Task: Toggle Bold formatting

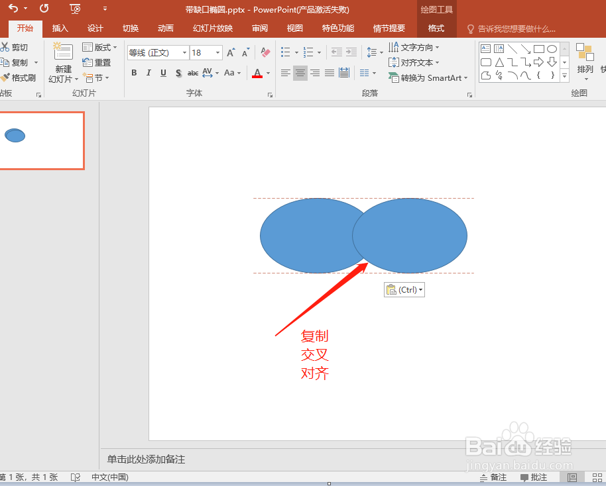Action: 134,73
